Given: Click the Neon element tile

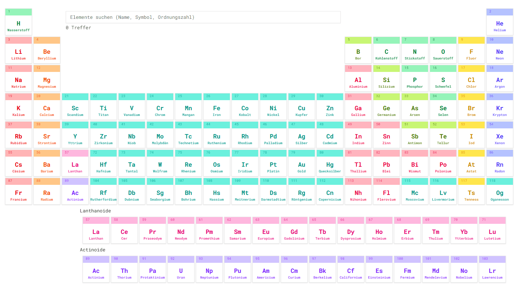Looking at the screenshot, I should 500,50.
